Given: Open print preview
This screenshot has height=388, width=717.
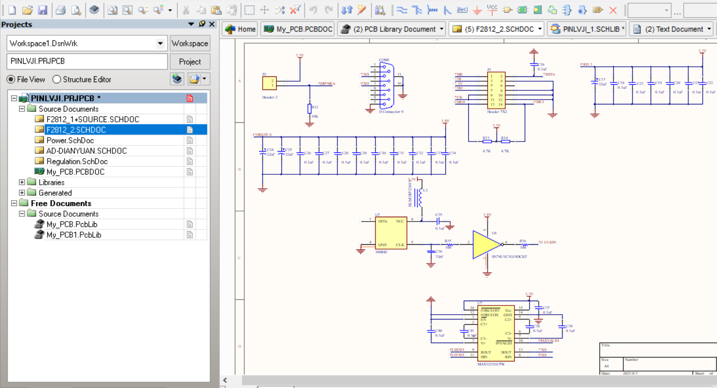Looking at the screenshot, I should pyautogui.click(x=76, y=10).
